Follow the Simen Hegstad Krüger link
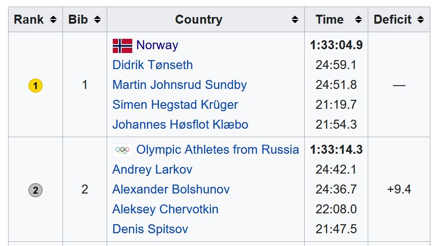The image size is (436, 246). (x=175, y=105)
